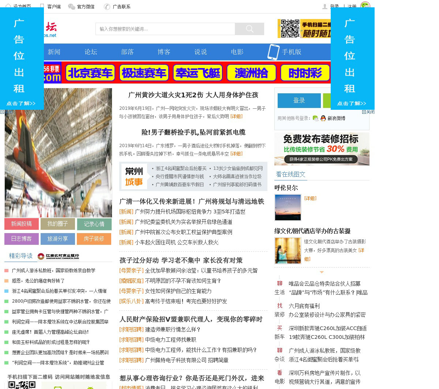This screenshot has height=389, width=439.
Task: Click the 我的圈子 button
Action: [x=58, y=224]
